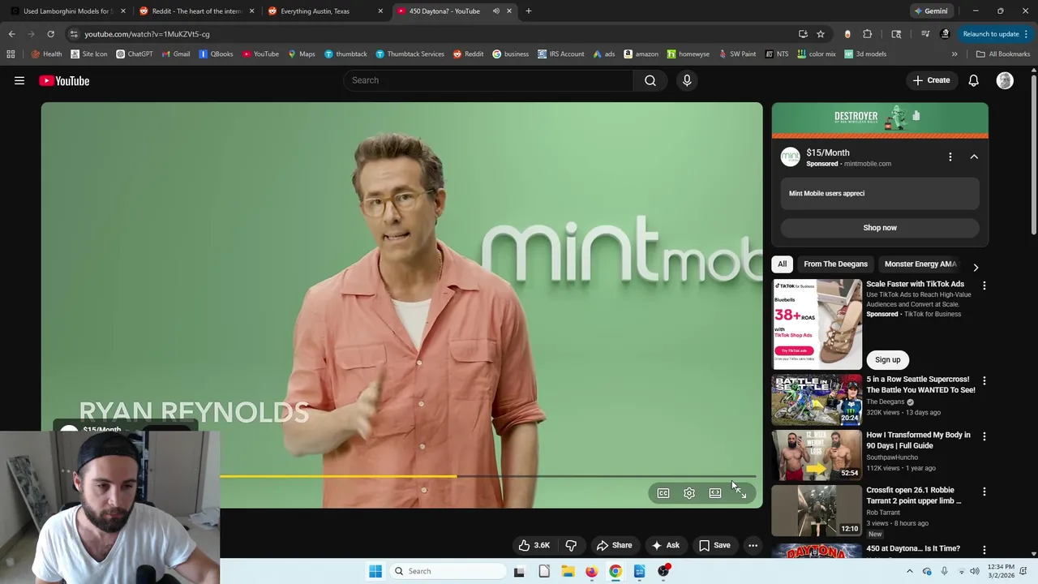
Task: Share this video
Action: 614,545
